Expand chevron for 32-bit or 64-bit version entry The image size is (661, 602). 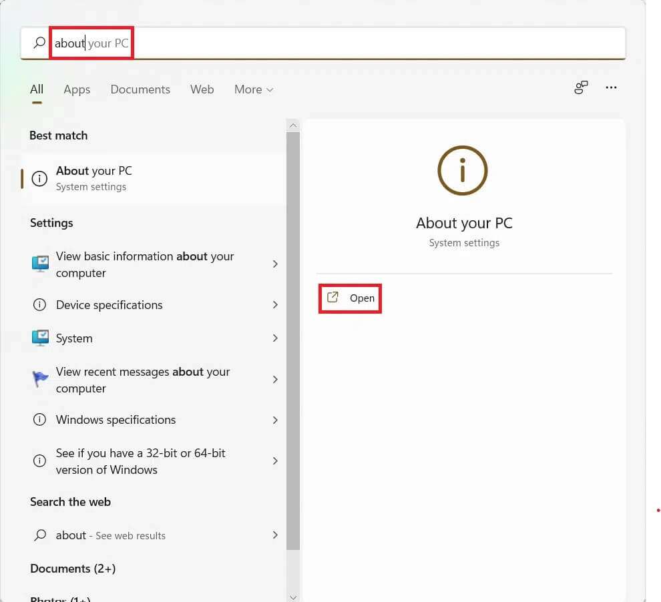pyautogui.click(x=275, y=461)
